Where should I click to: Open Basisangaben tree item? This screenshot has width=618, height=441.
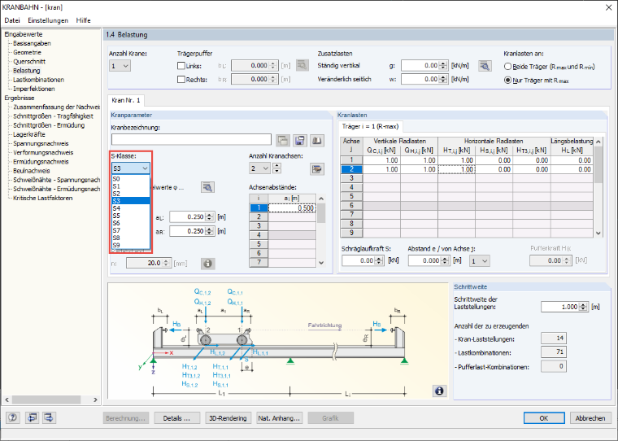[32, 43]
